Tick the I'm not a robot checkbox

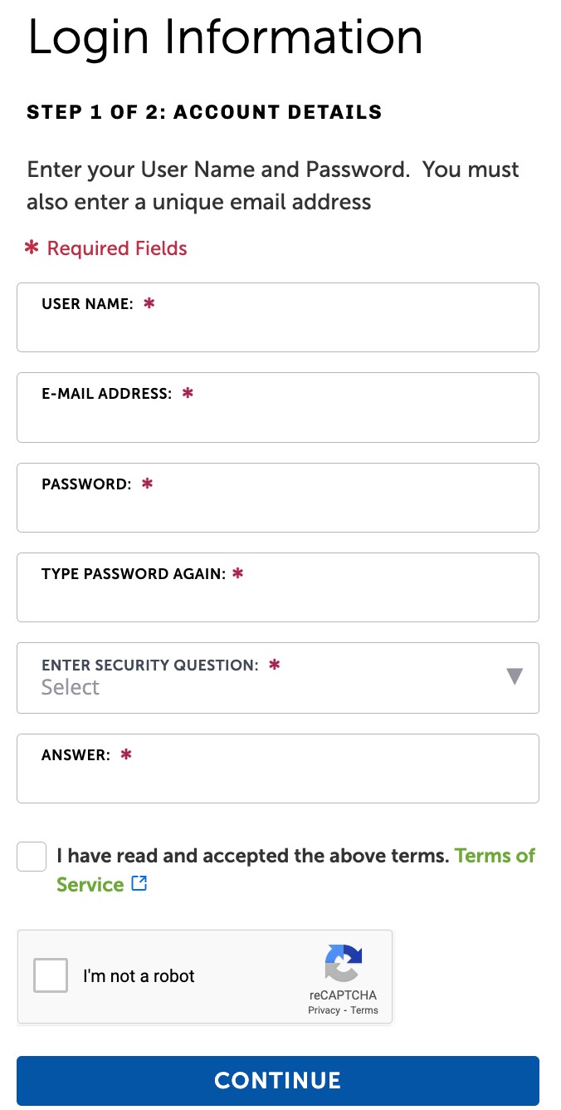(x=51, y=975)
